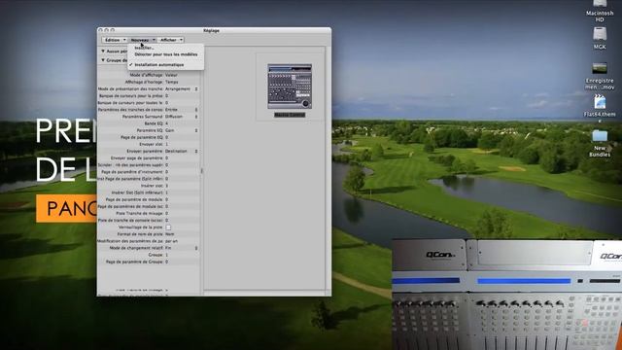Open the Envoyer paramètre Destination popup
Image resolution: width=622 pixels, height=350 pixels.
182,152
